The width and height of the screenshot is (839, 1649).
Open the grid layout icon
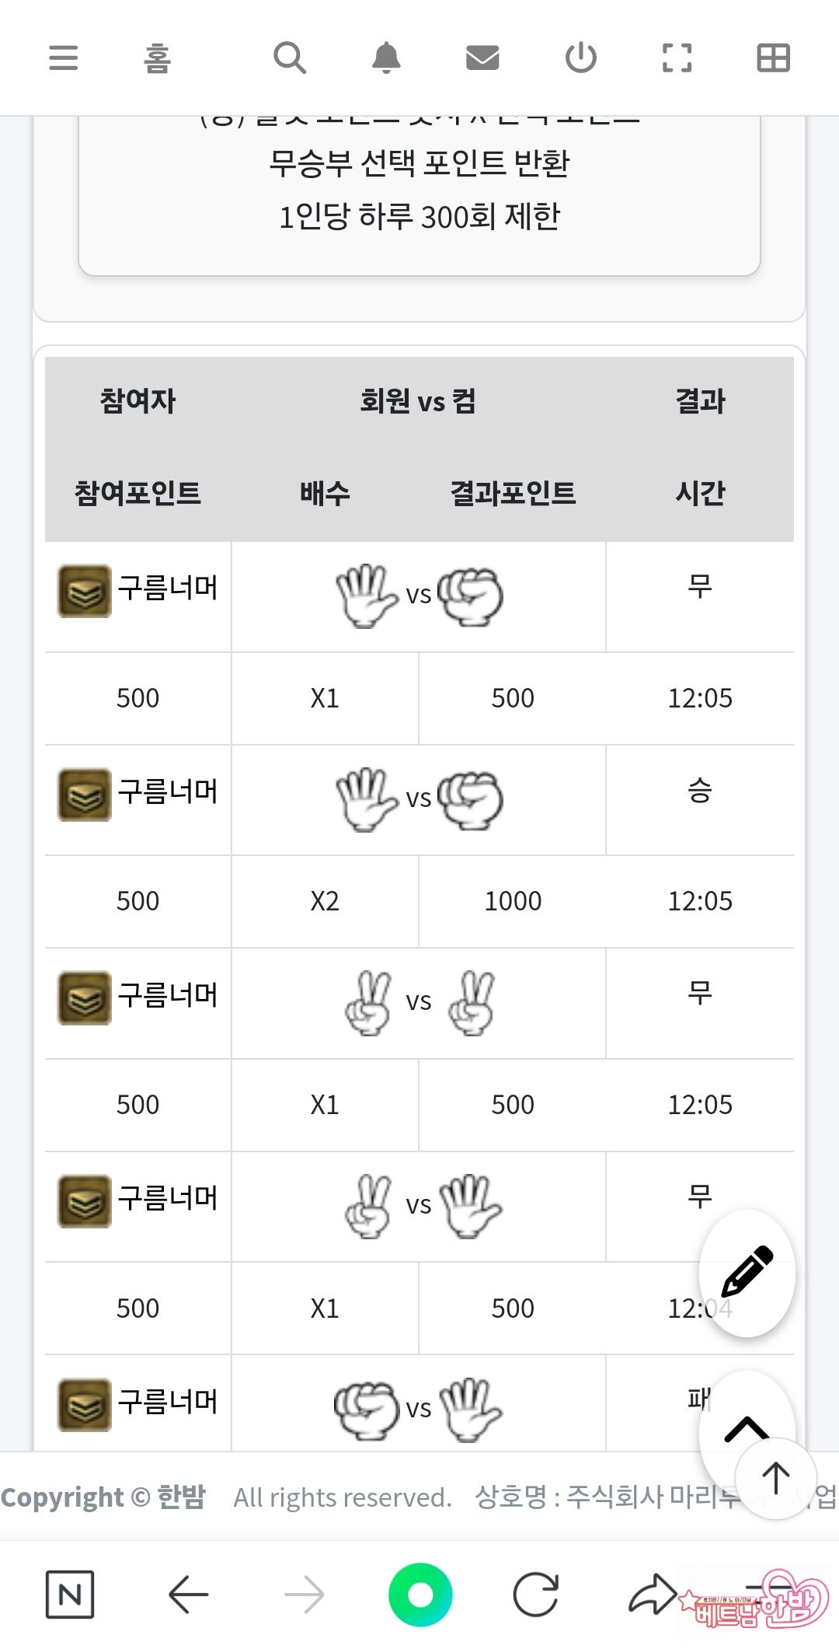click(x=773, y=58)
